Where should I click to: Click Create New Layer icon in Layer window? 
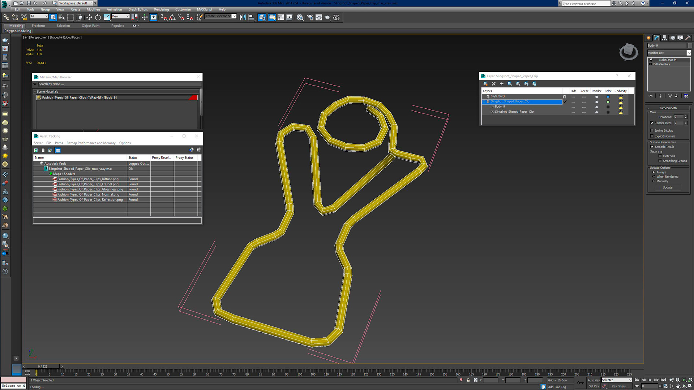pyautogui.click(x=485, y=83)
